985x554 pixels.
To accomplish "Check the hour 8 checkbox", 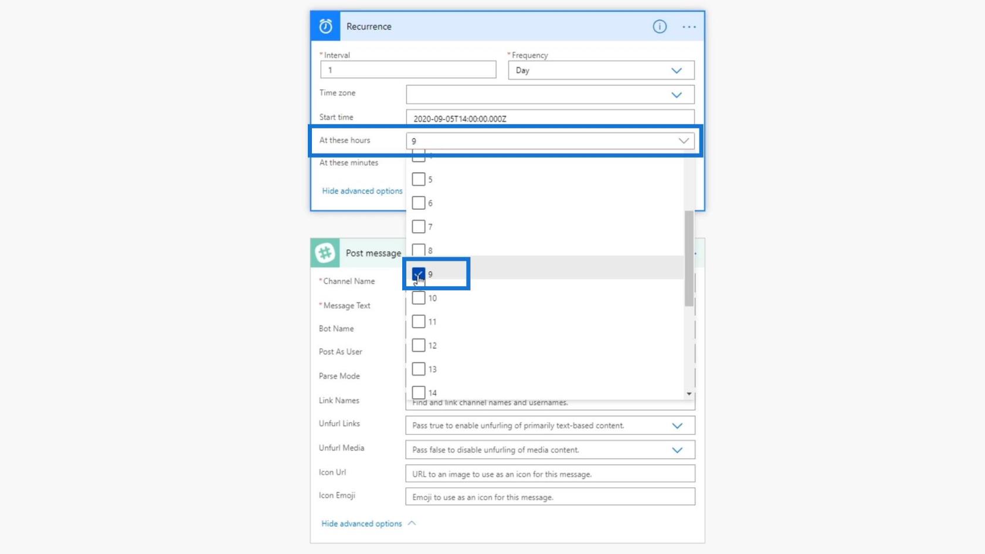I will point(419,250).
